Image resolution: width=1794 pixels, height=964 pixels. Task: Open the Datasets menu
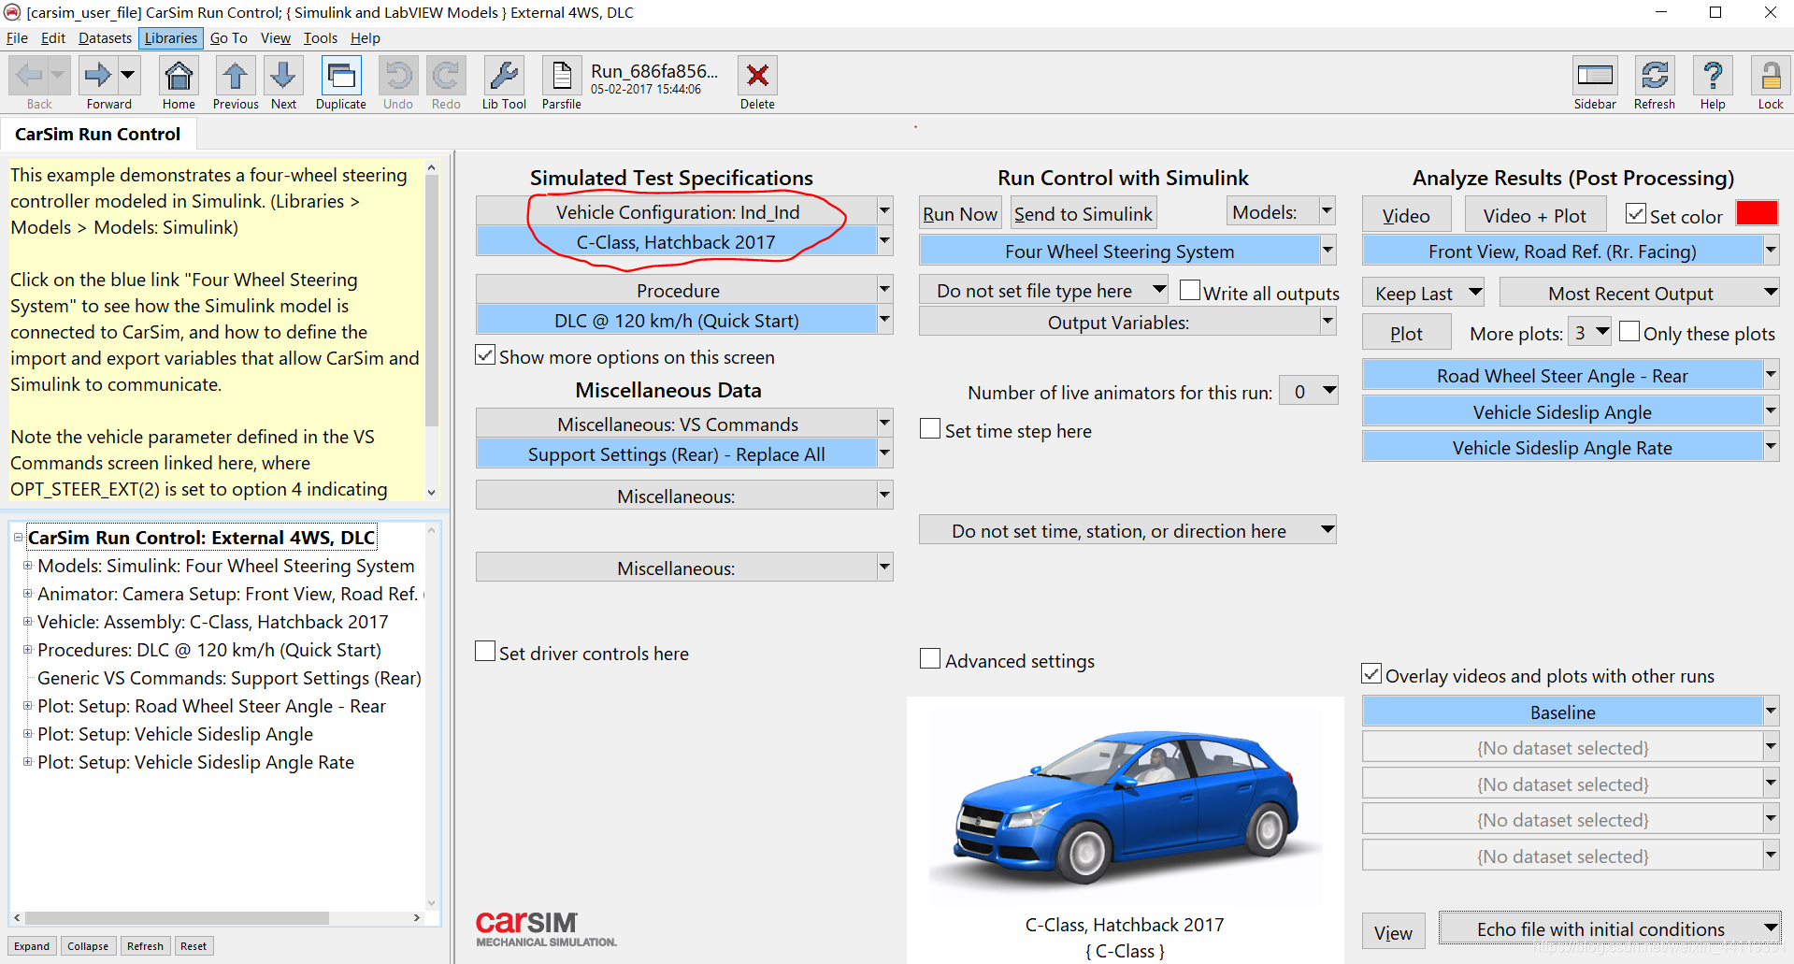point(105,38)
